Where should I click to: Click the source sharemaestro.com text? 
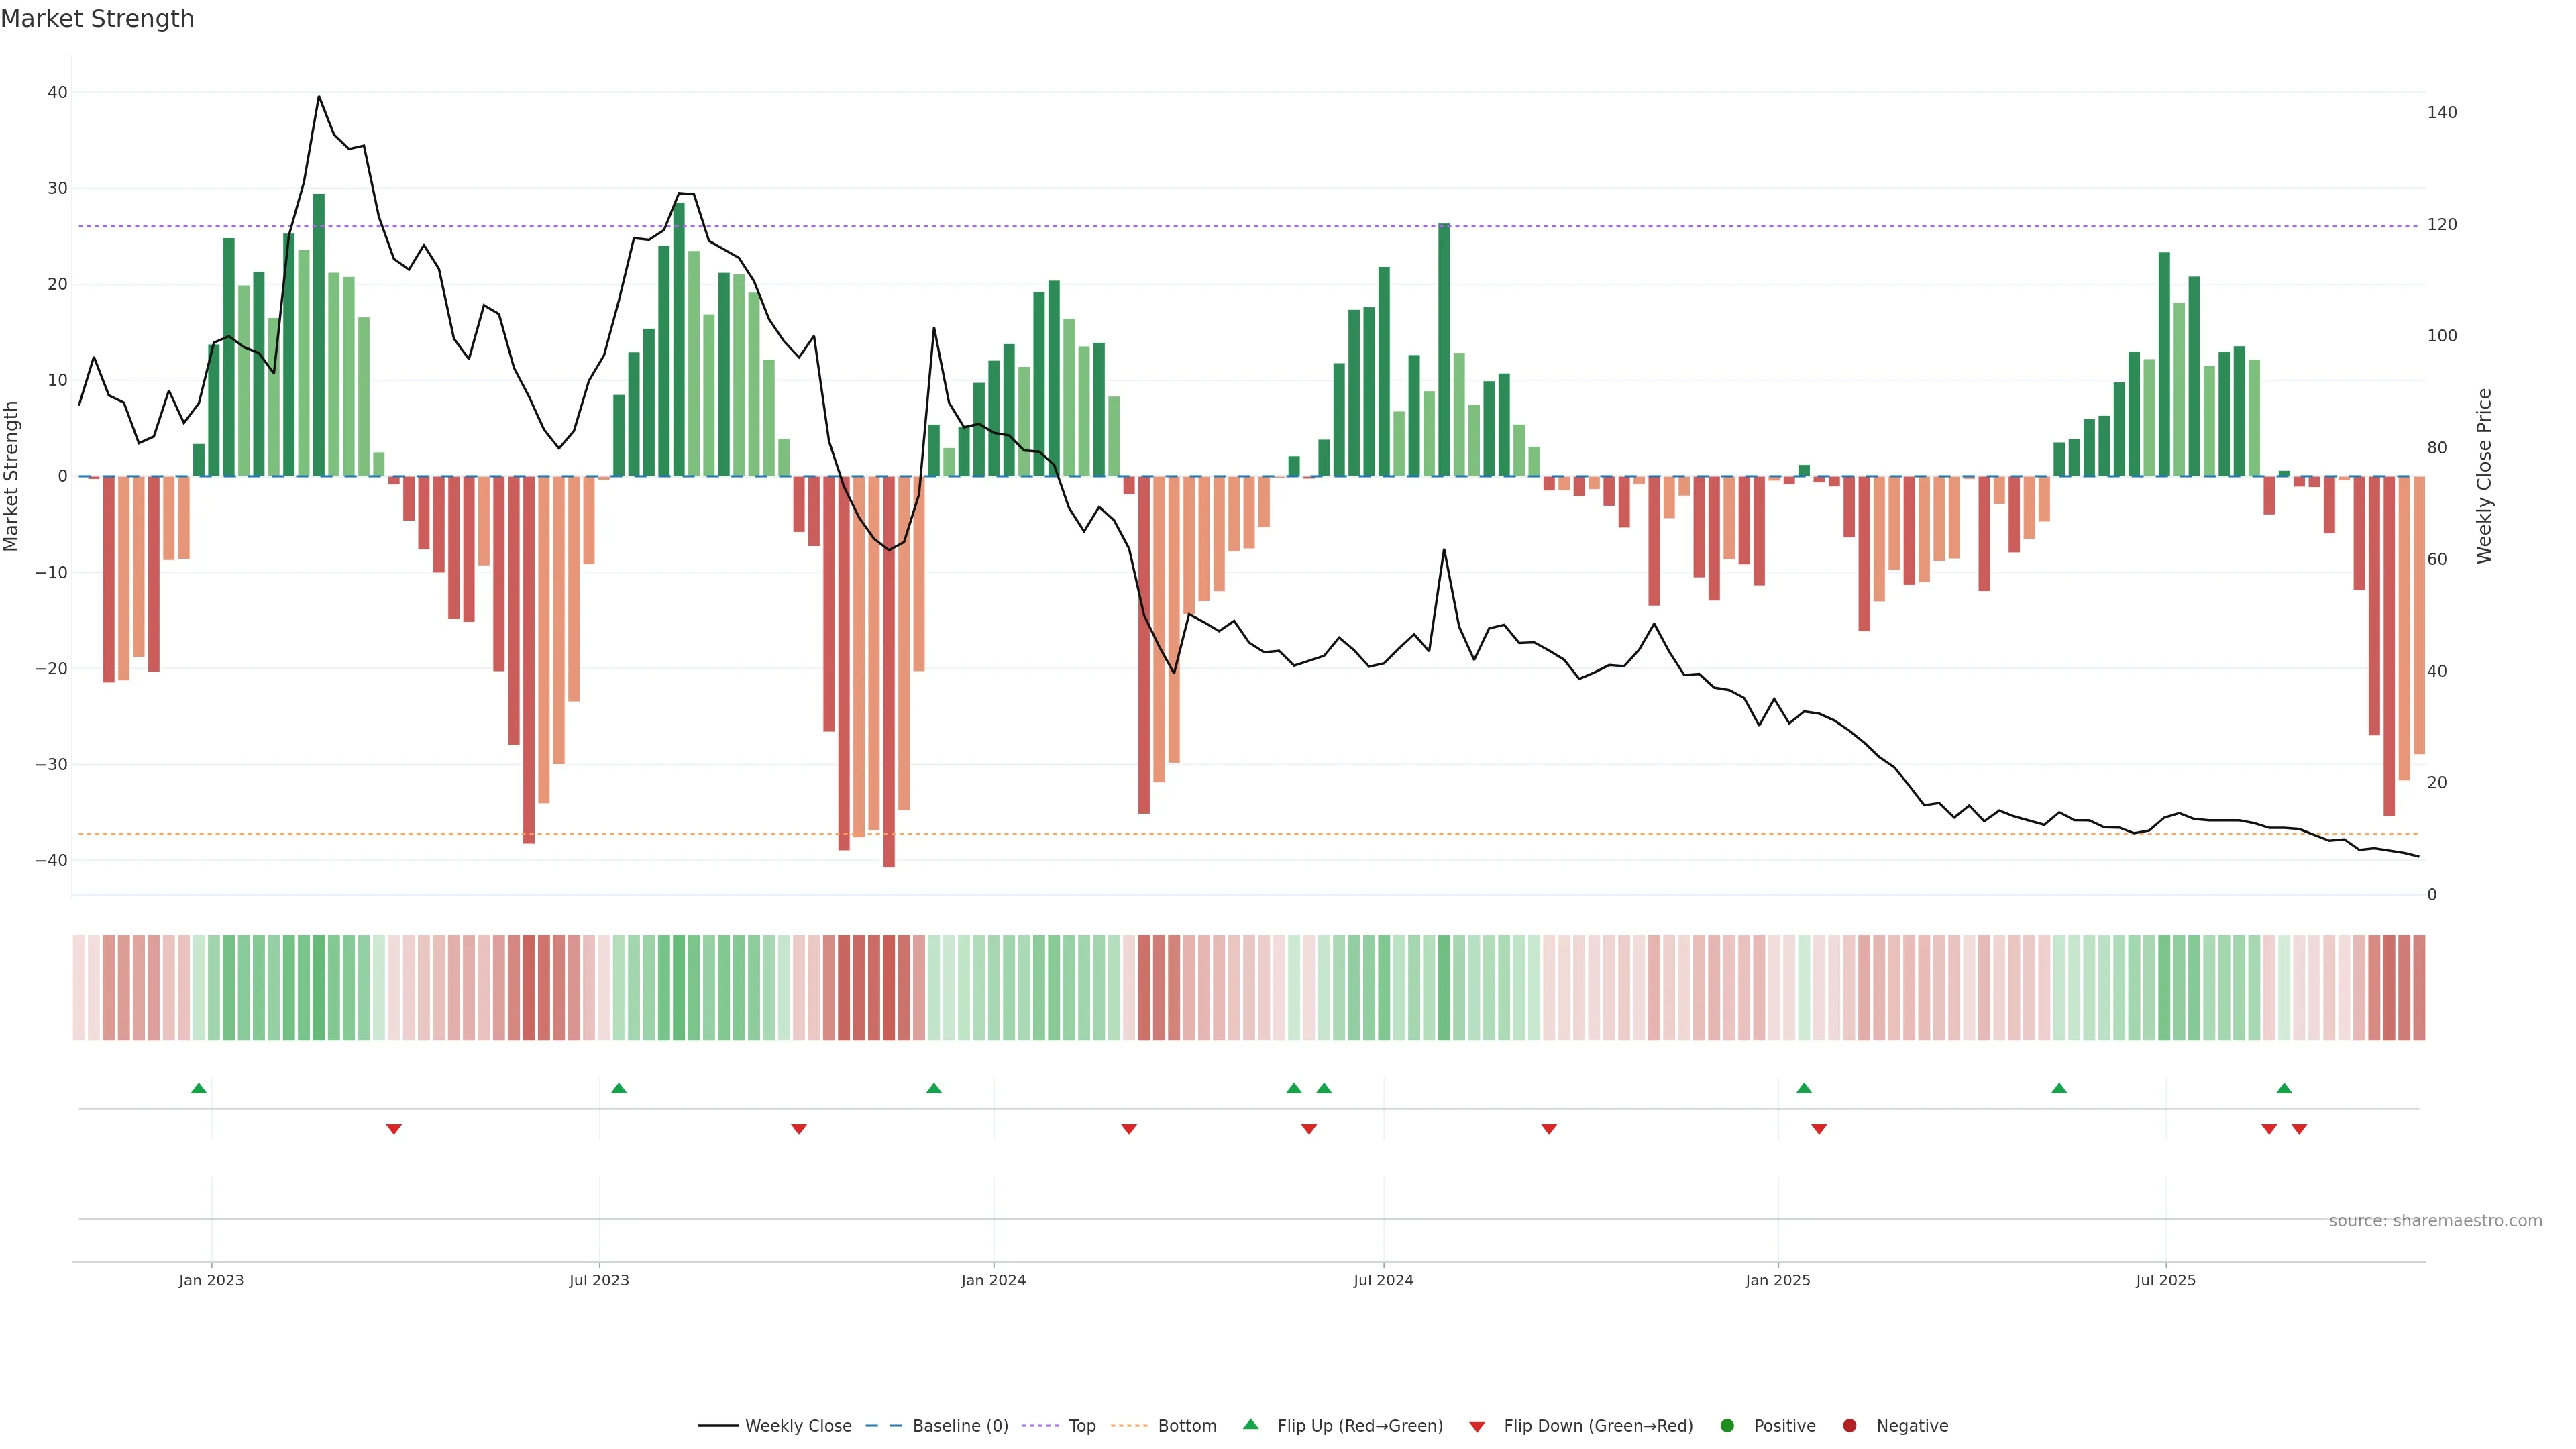[2435, 1221]
